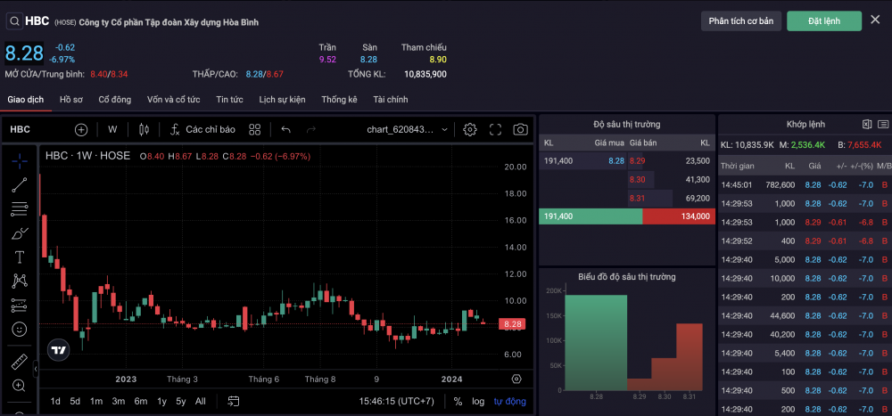Collapse the drawing toolbar side arrow

36,369
